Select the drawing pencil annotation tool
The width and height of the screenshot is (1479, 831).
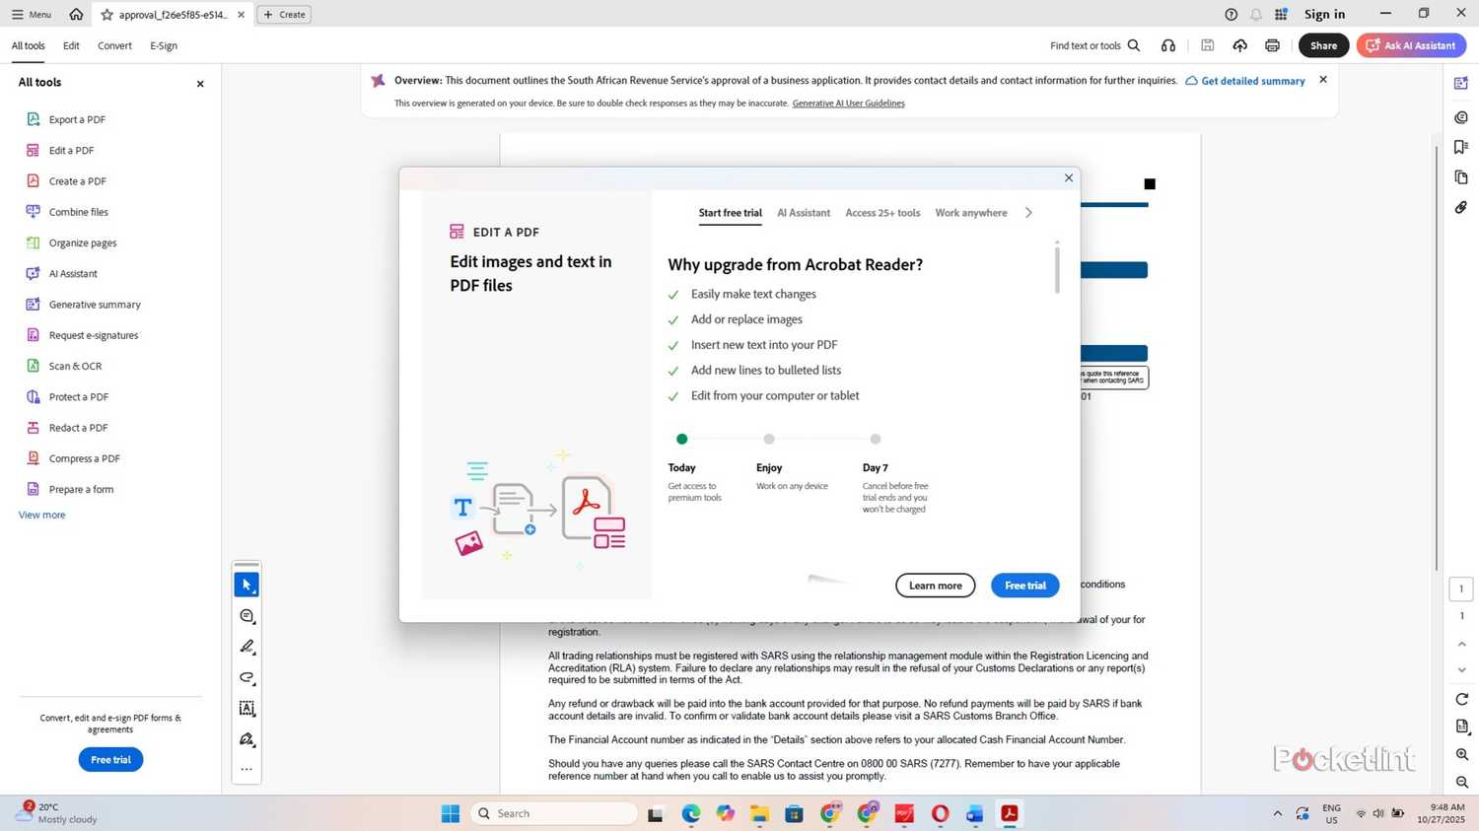click(246, 647)
